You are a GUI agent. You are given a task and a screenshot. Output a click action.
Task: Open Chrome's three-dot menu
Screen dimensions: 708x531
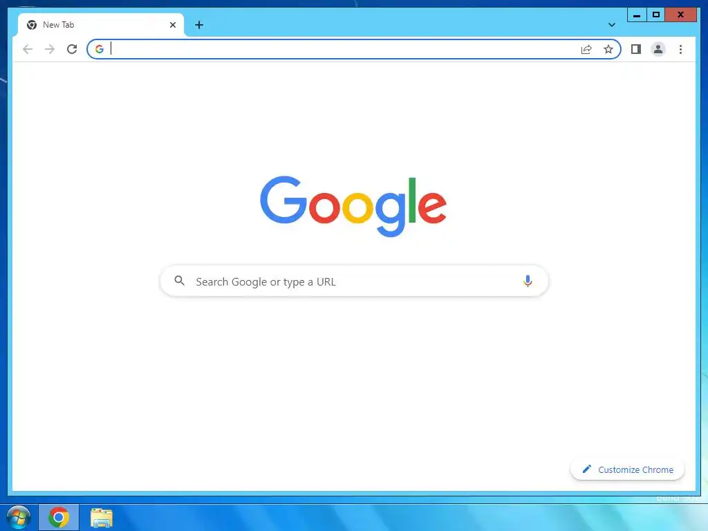click(x=680, y=49)
